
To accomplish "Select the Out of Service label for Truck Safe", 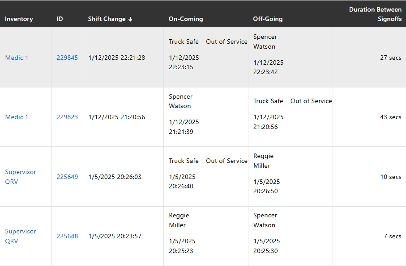I will point(227,42).
